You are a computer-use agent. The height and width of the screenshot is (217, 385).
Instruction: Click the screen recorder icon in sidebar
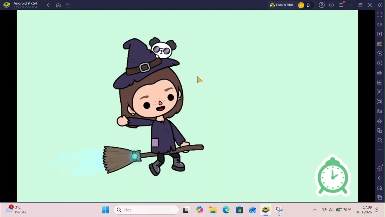(380, 102)
